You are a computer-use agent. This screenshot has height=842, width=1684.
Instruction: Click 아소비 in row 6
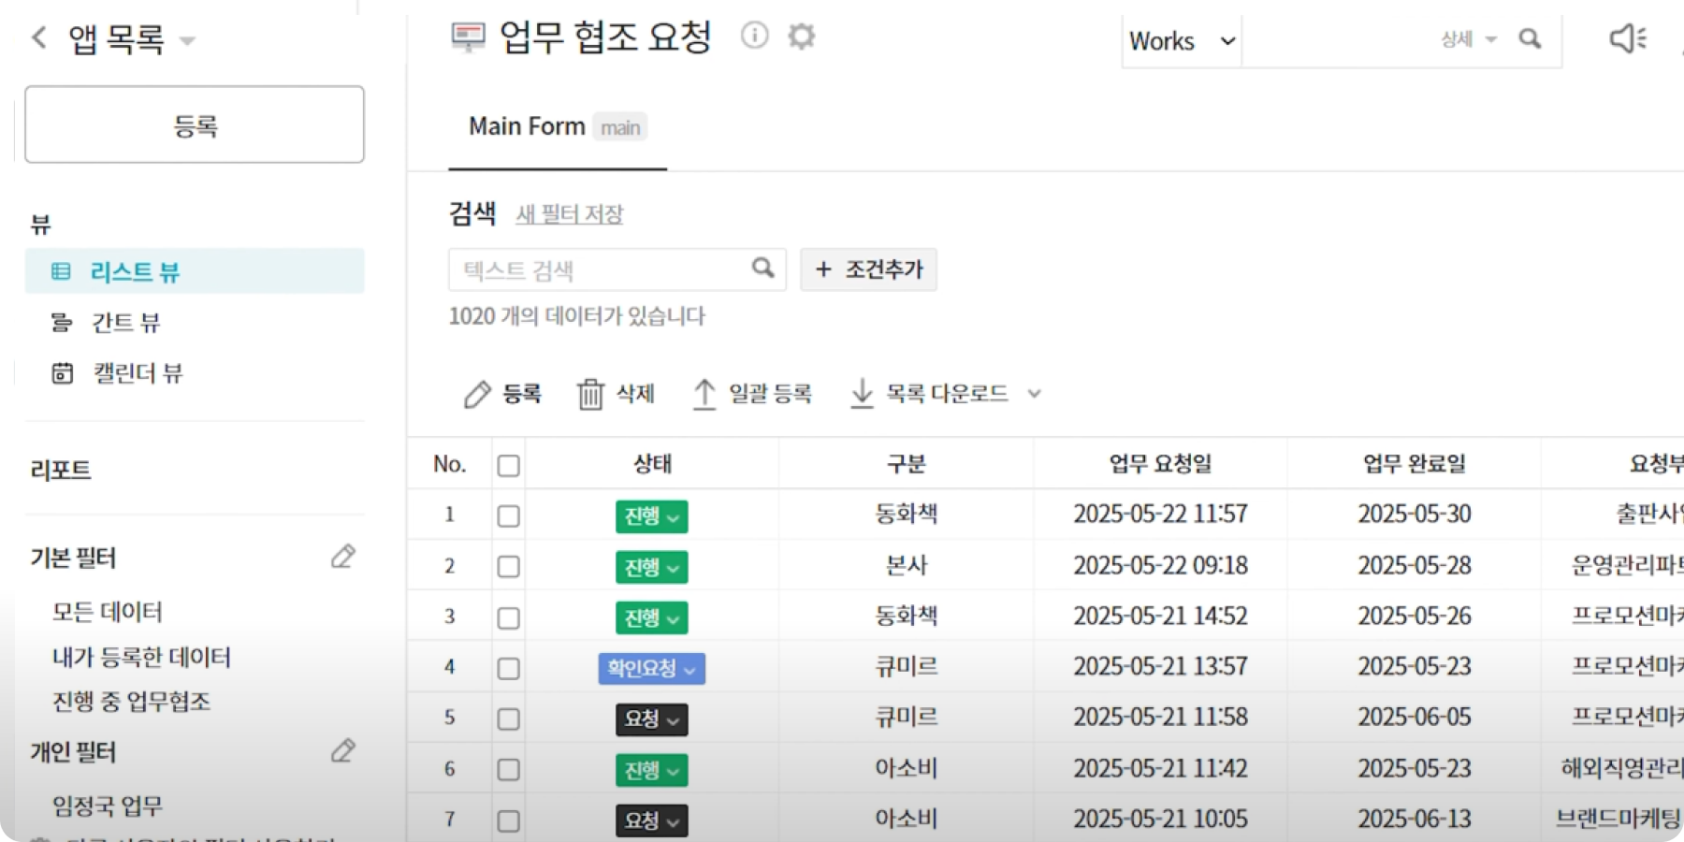pyautogui.click(x=906, y=768)
